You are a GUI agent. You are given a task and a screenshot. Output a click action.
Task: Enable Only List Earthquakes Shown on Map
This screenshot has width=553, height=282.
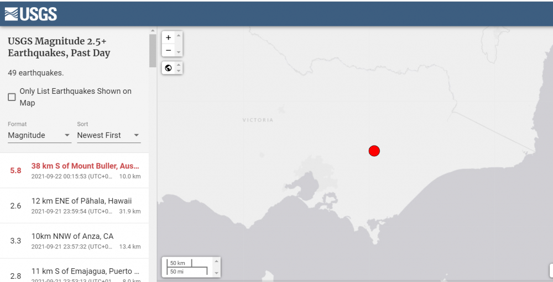[12, 97]
